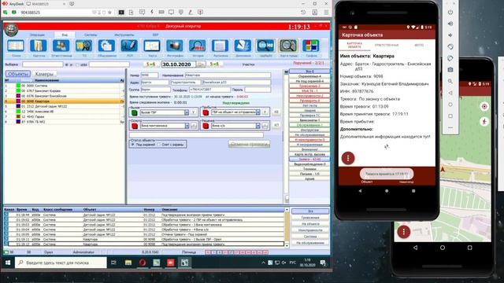The image size is (504, 283).
Task: Click emulator volume up icon
Action: [x=450, y=24]
